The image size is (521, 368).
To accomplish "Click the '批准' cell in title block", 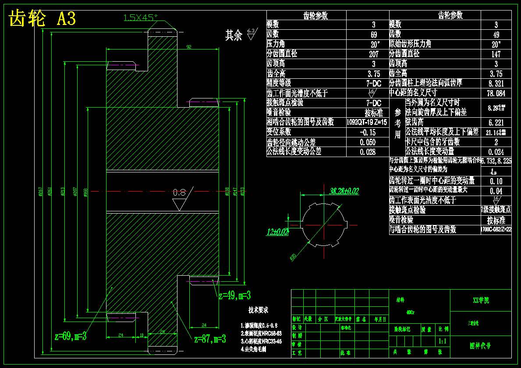I will click(x=345, y=353).
